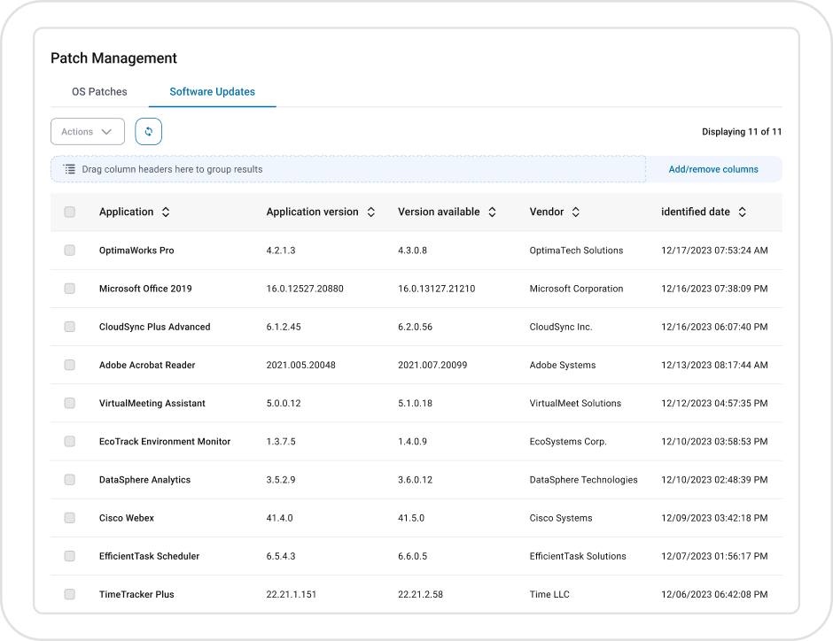Click the group results list icon
The height and width of the screenshot is (641, 833).
point(70,169)
